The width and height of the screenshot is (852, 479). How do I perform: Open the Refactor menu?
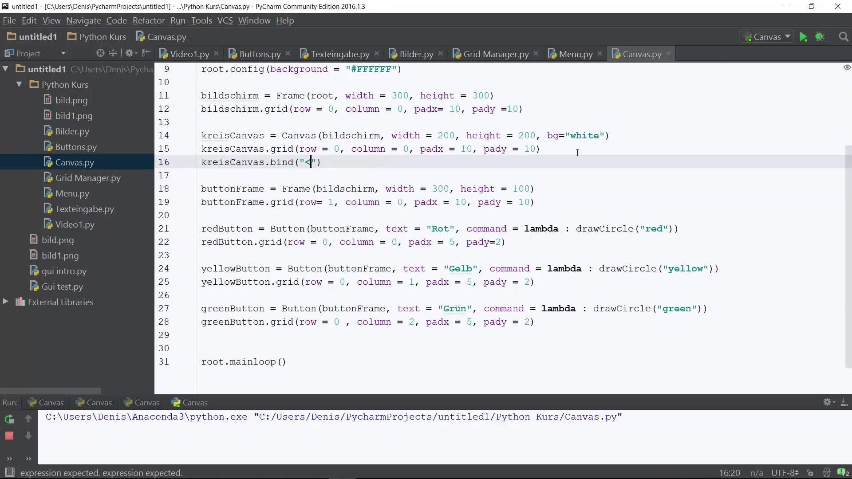149,20
